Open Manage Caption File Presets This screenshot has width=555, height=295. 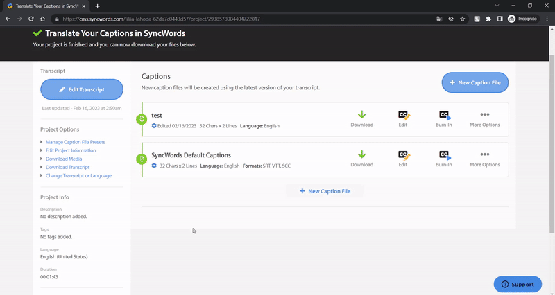[x=76, y=142]
